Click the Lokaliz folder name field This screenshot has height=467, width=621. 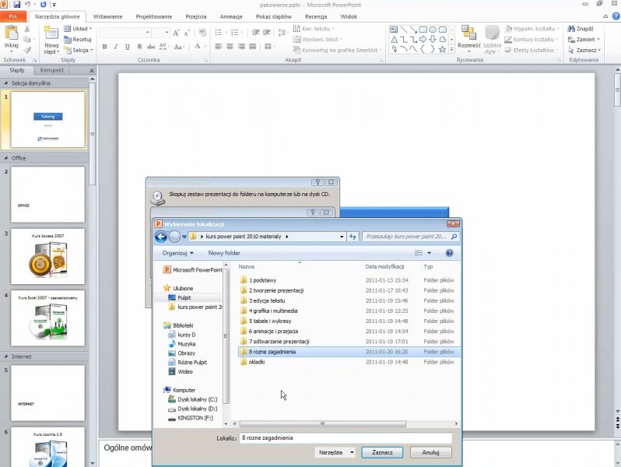click(345, 437)
